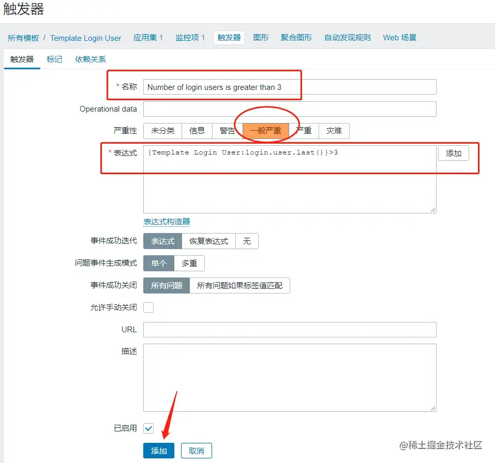
Task: Go to 自动发现规则 section
Action: (x=348, y=38)
